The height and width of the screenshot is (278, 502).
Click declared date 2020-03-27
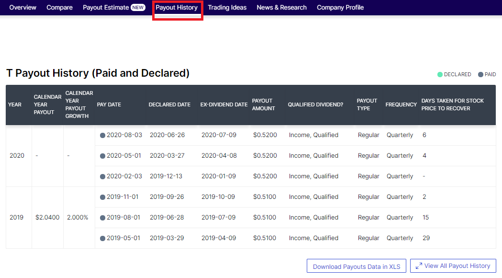[167, 155]
